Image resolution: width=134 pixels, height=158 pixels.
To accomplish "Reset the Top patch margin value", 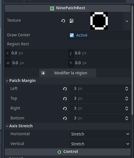I will 65,99.
